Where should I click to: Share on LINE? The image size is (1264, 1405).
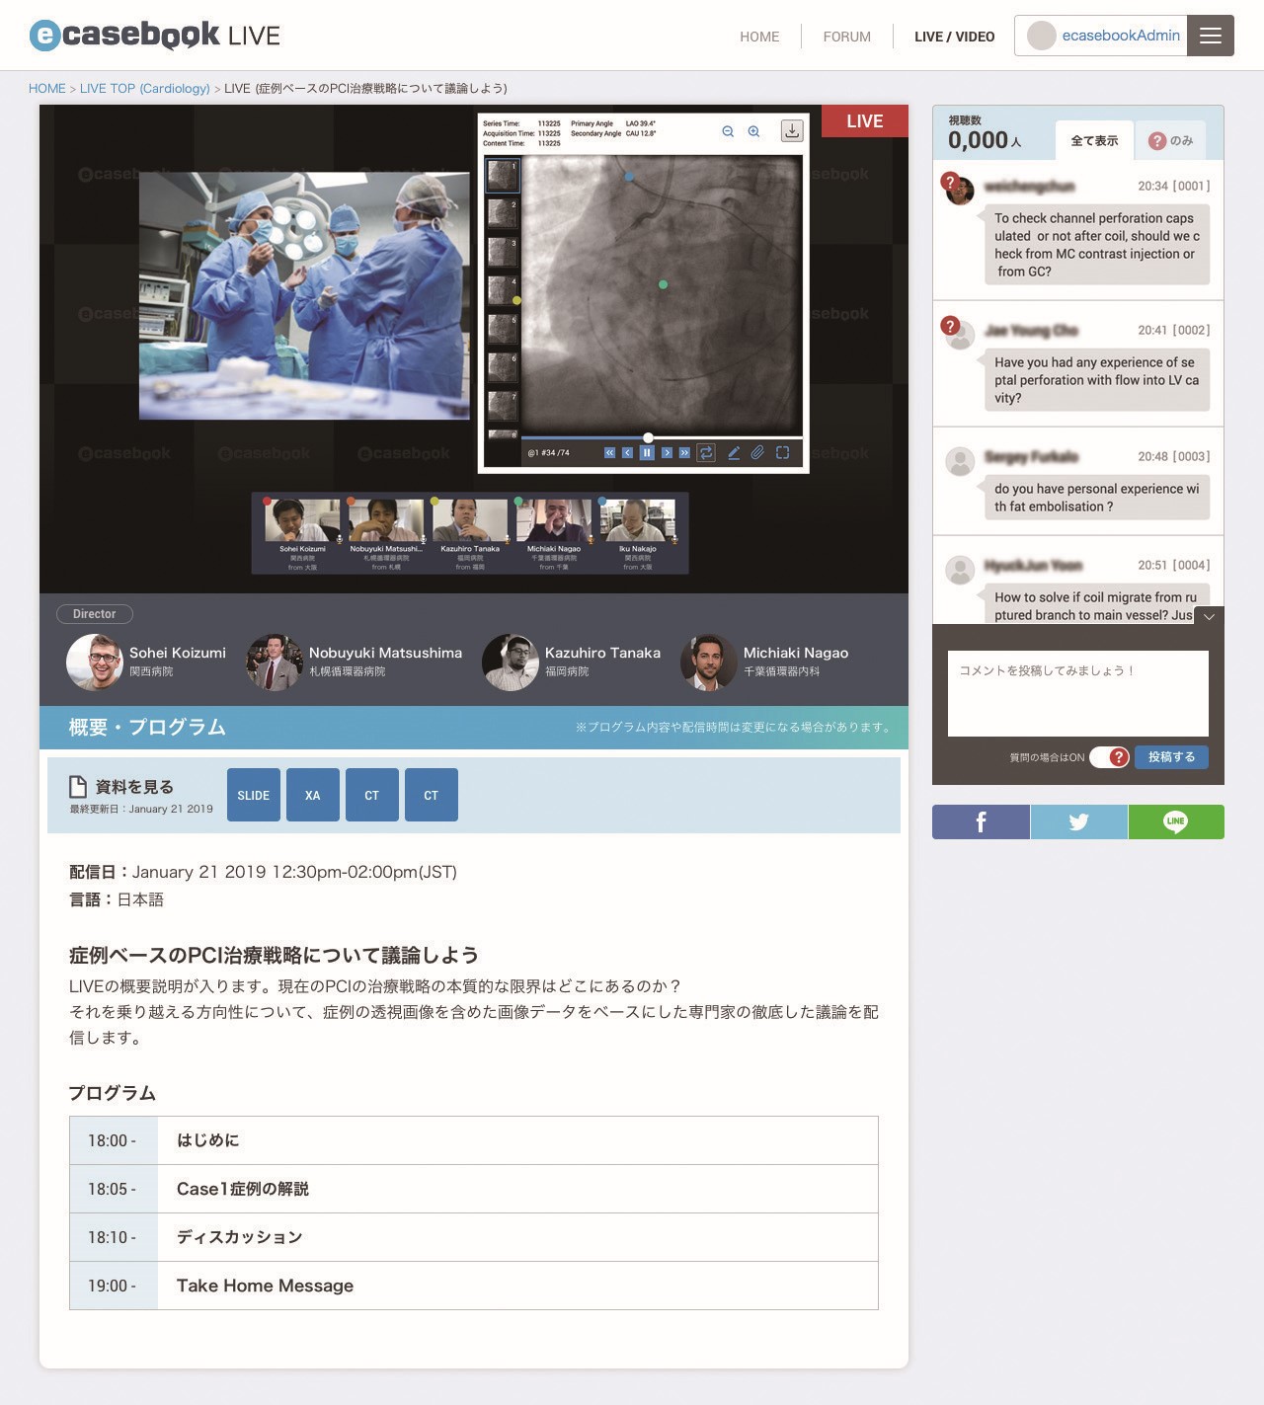coord(1175,821)
